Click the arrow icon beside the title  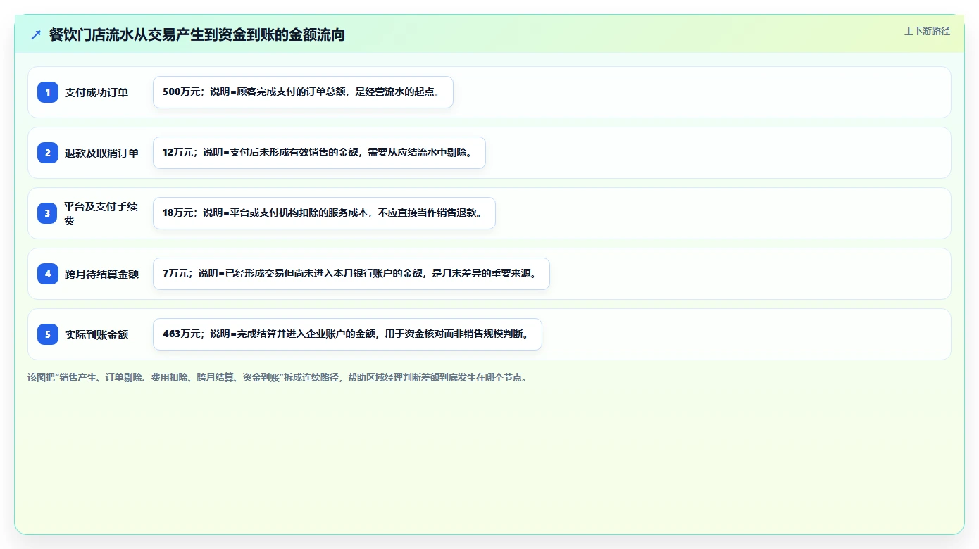36,34
